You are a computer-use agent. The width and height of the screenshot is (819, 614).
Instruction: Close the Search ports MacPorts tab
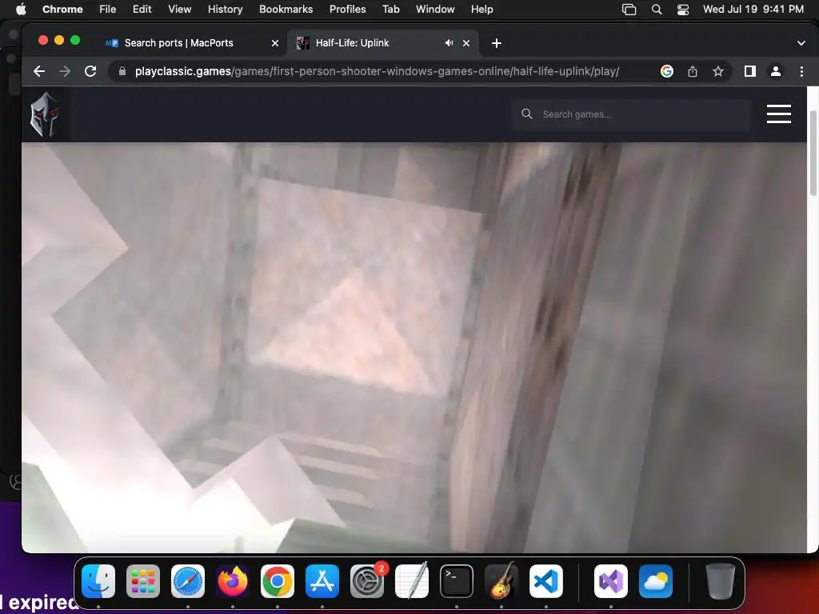(275, 43)
